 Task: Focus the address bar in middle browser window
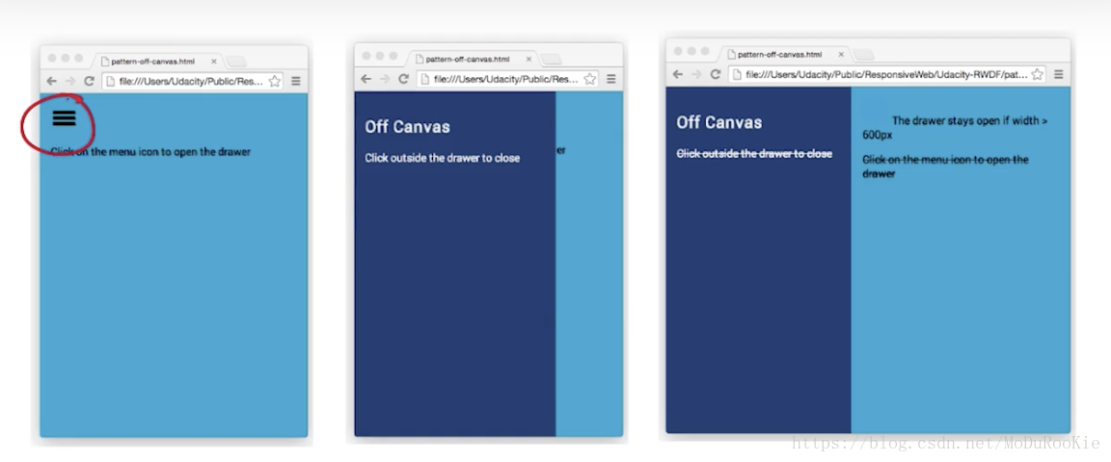pos(507,79)
